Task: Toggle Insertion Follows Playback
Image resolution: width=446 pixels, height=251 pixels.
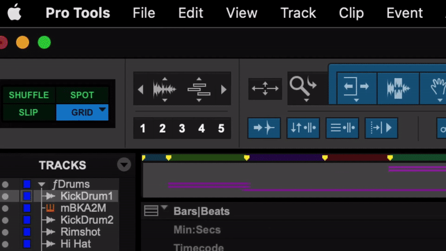Action: tap(381, 128)
